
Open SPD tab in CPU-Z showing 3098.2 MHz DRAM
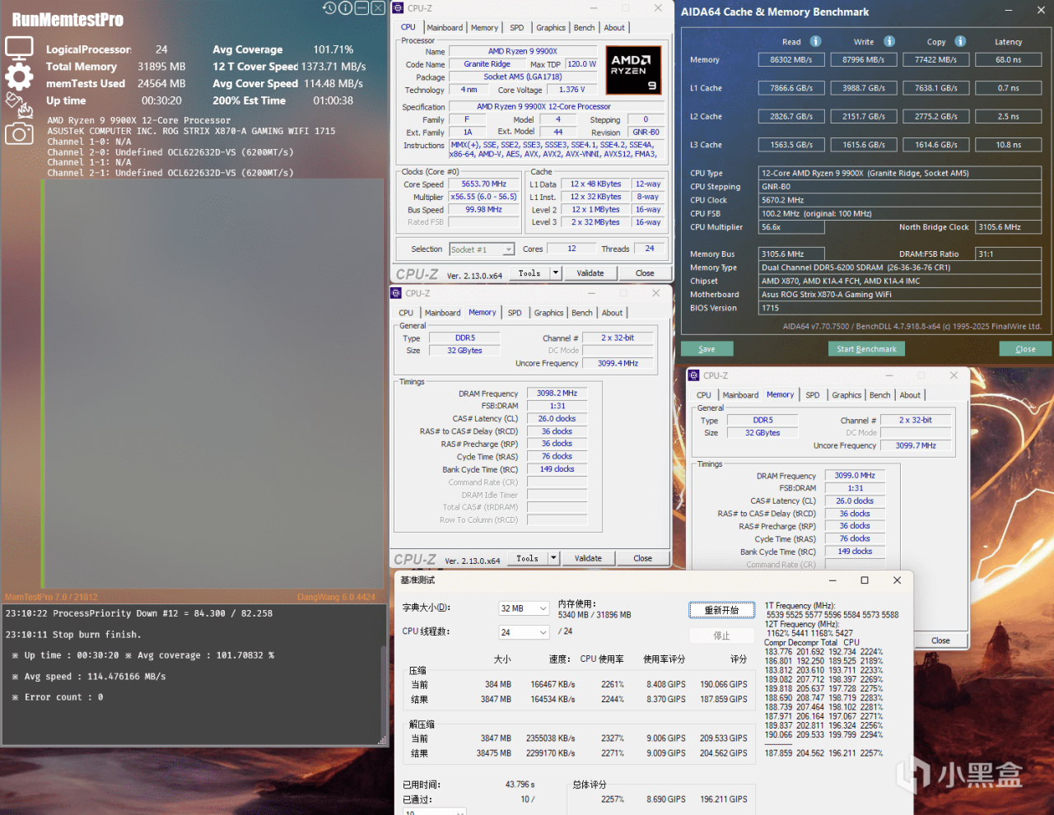coord(515,313)
